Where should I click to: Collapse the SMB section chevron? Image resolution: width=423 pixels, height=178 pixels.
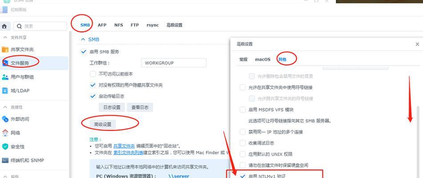click(x=83, y=39)
